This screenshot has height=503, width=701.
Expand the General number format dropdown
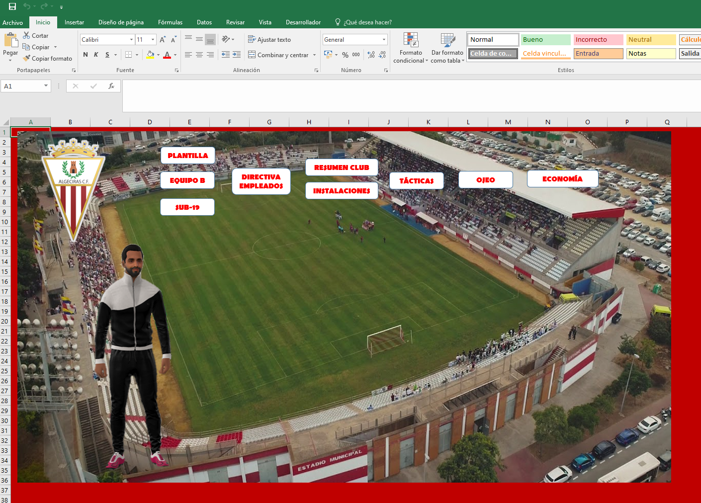click(384, 40)
